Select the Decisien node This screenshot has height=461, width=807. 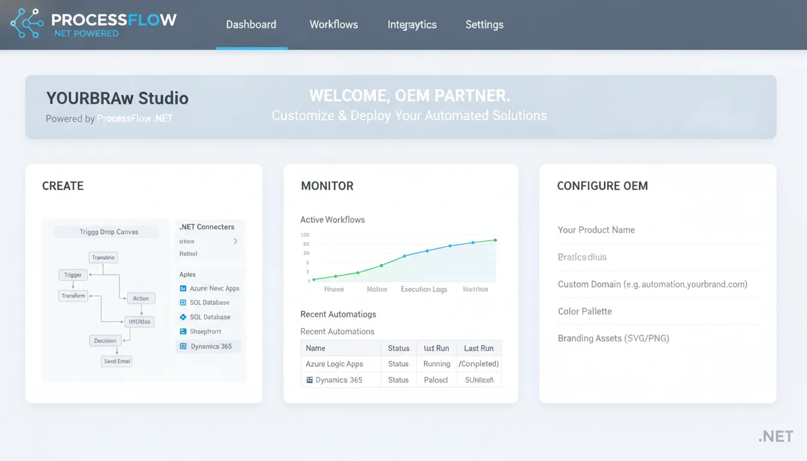[x=106, y=340]
